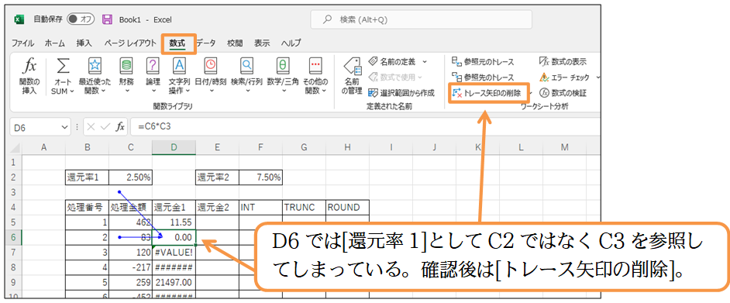
Task: Open Math/Trig (数学/三角) functions icon
Action: pos(282,66)
